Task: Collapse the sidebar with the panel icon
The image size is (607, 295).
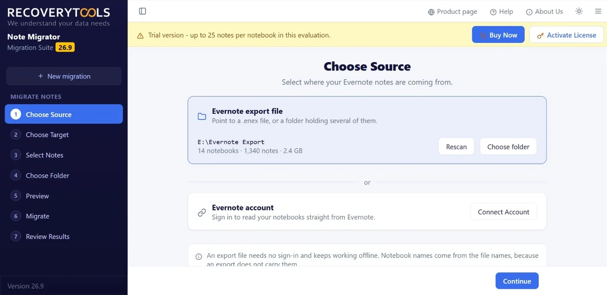Action: point(142,11)
